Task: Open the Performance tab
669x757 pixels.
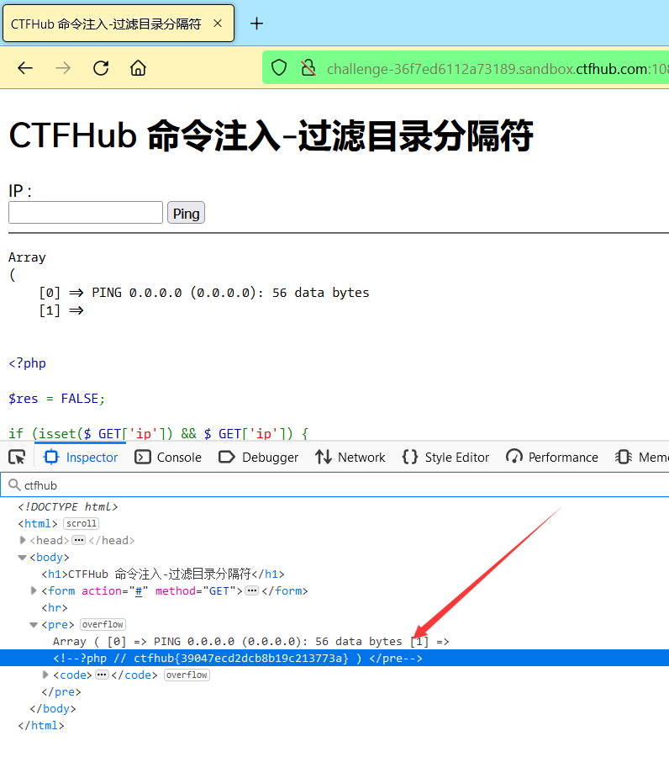Action: tap(552, 457)
